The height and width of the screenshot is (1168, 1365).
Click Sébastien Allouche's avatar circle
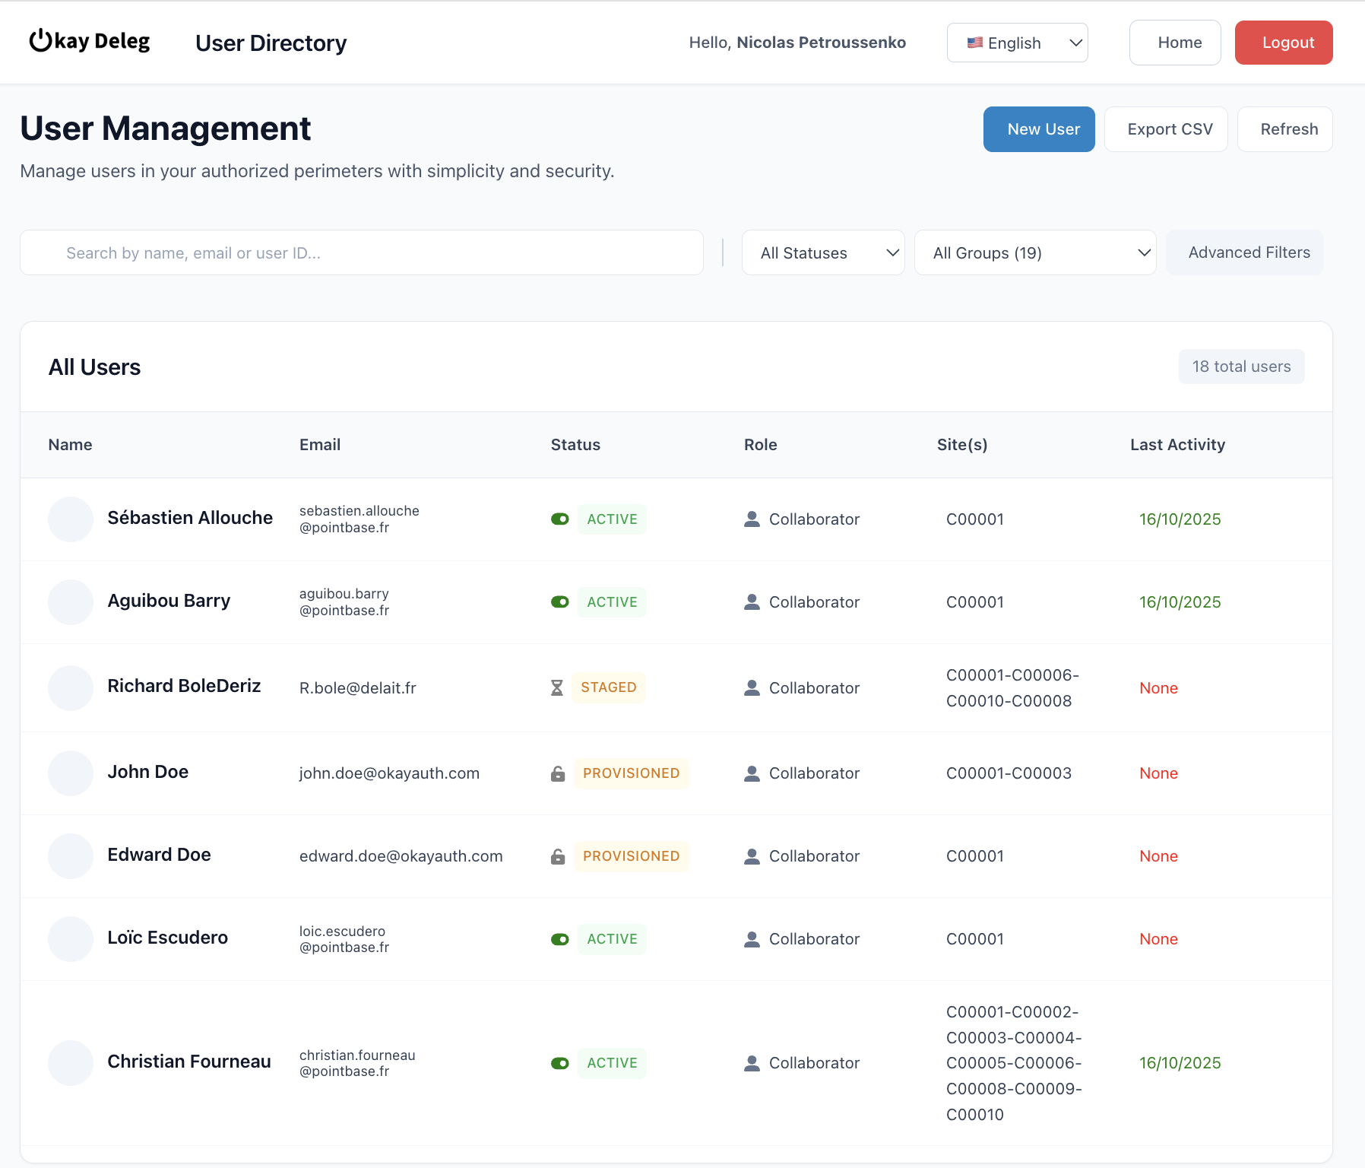click(x=71, y=519)
